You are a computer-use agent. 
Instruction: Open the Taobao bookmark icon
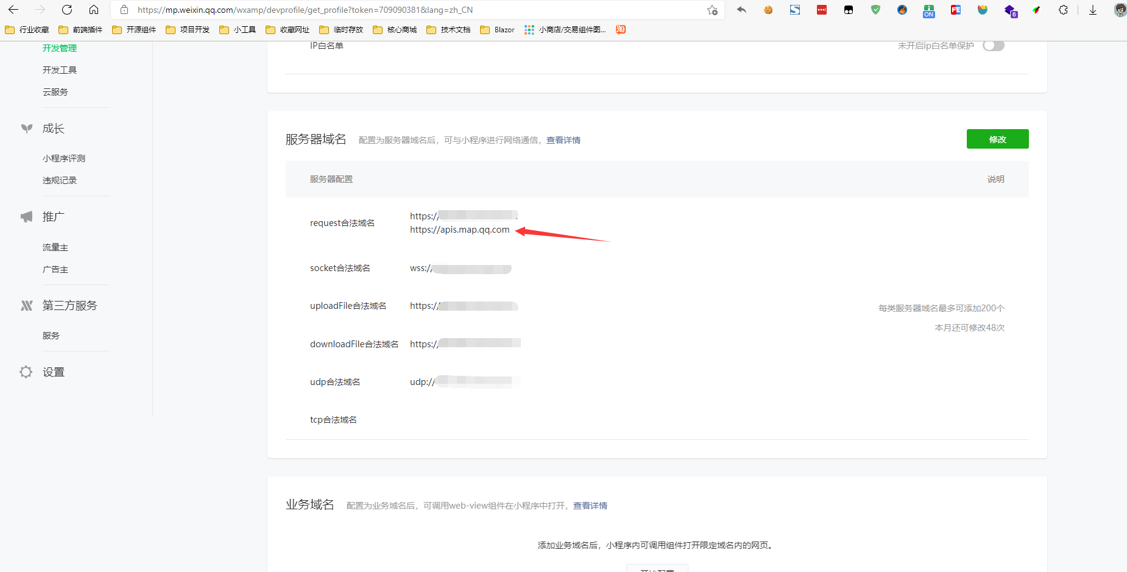point(621,29)
